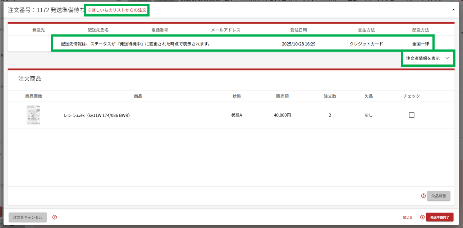This screenshot has width=463, height=228.
Task: Click the 欠品 column header
Action: 368,96
